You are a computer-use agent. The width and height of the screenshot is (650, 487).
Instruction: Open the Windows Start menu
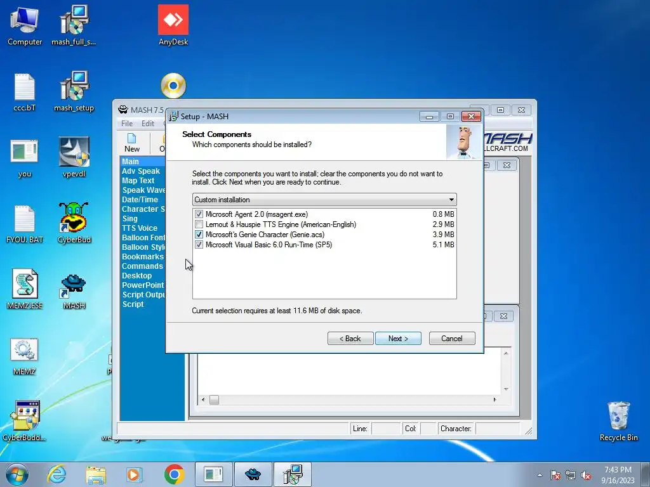pyautogui.click(x=17, y=474)
